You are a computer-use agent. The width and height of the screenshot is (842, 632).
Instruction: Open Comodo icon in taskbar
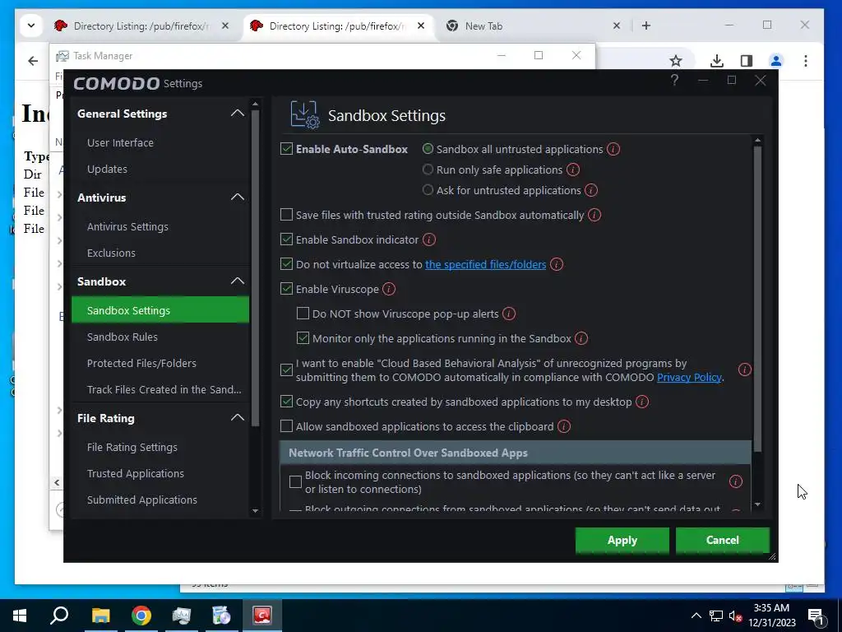coord(262,616)
